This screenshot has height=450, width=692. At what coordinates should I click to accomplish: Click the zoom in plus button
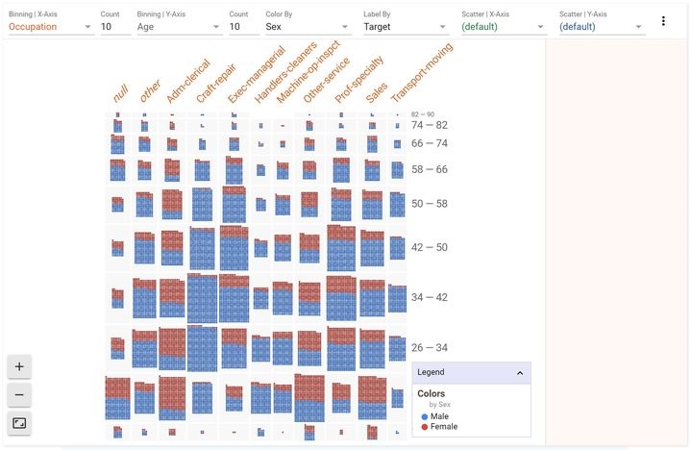[x=19, y=366]
